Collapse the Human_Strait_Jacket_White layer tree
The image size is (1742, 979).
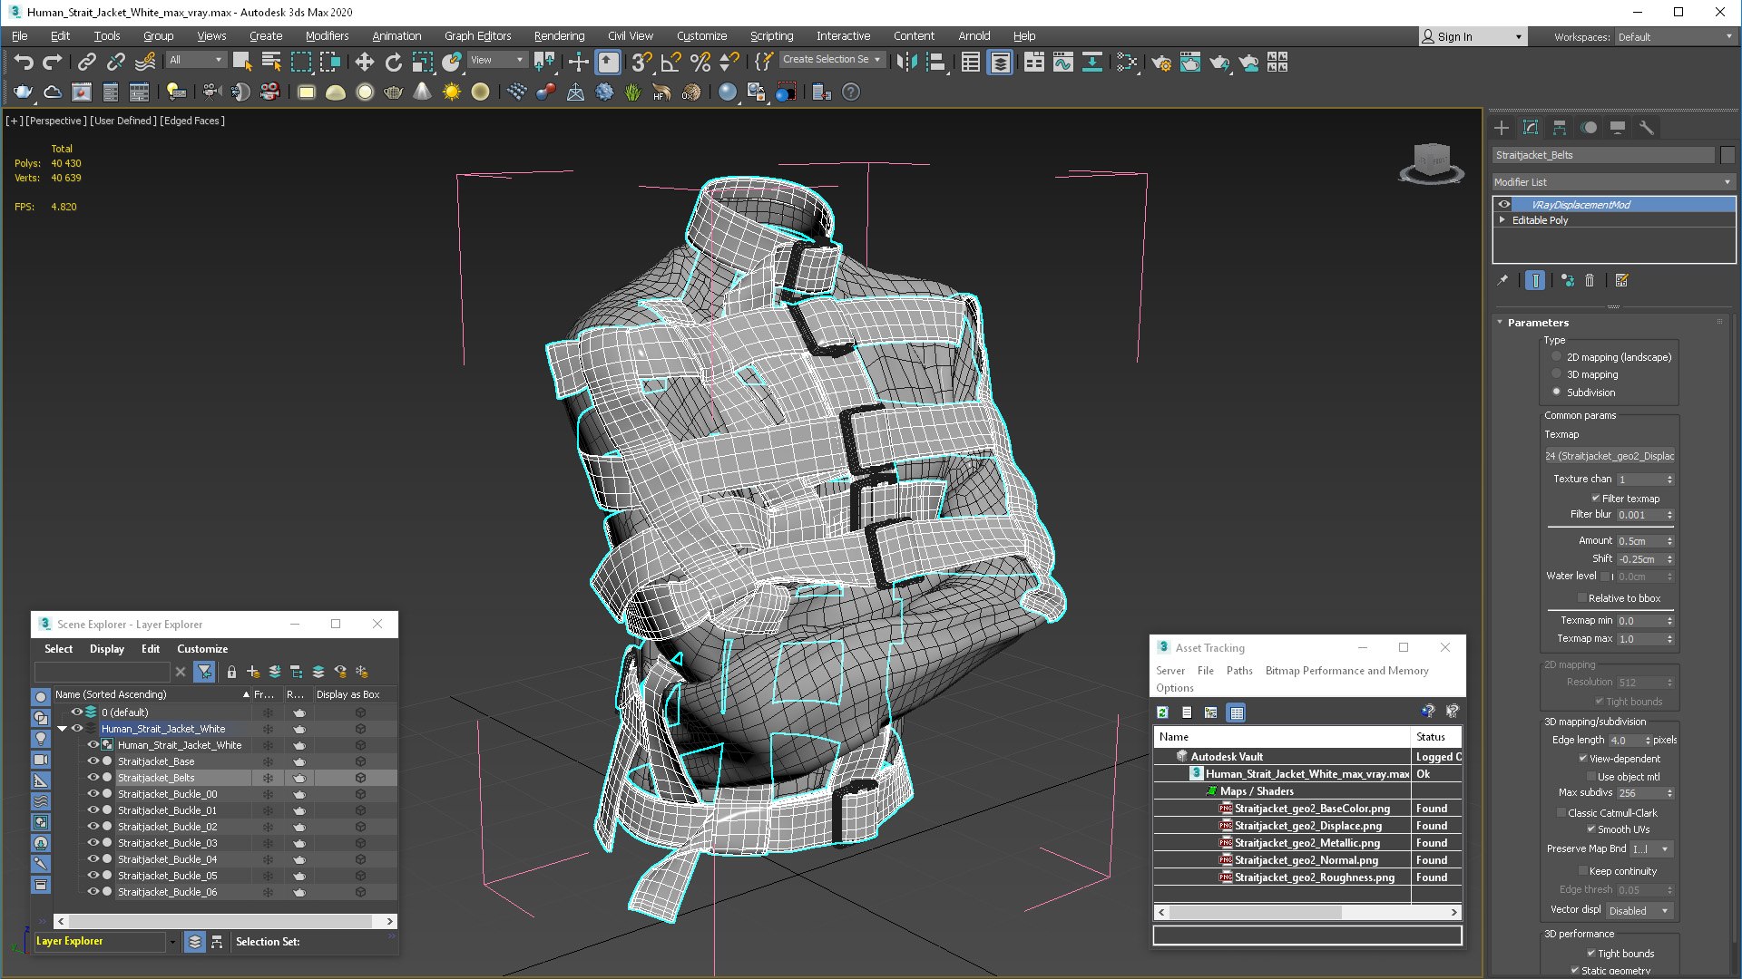point(62,729)
